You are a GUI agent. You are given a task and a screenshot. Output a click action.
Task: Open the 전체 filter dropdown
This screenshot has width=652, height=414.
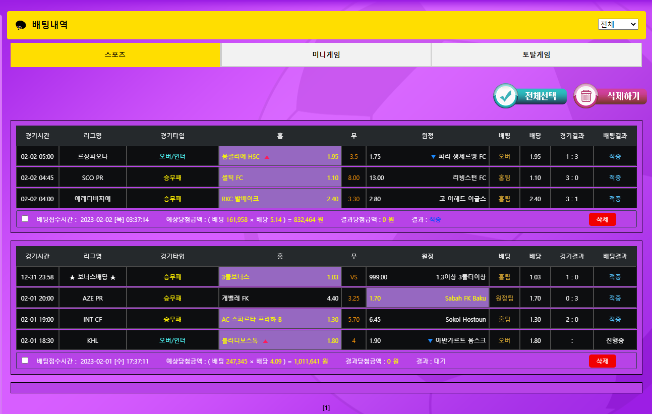pos(618,24)
